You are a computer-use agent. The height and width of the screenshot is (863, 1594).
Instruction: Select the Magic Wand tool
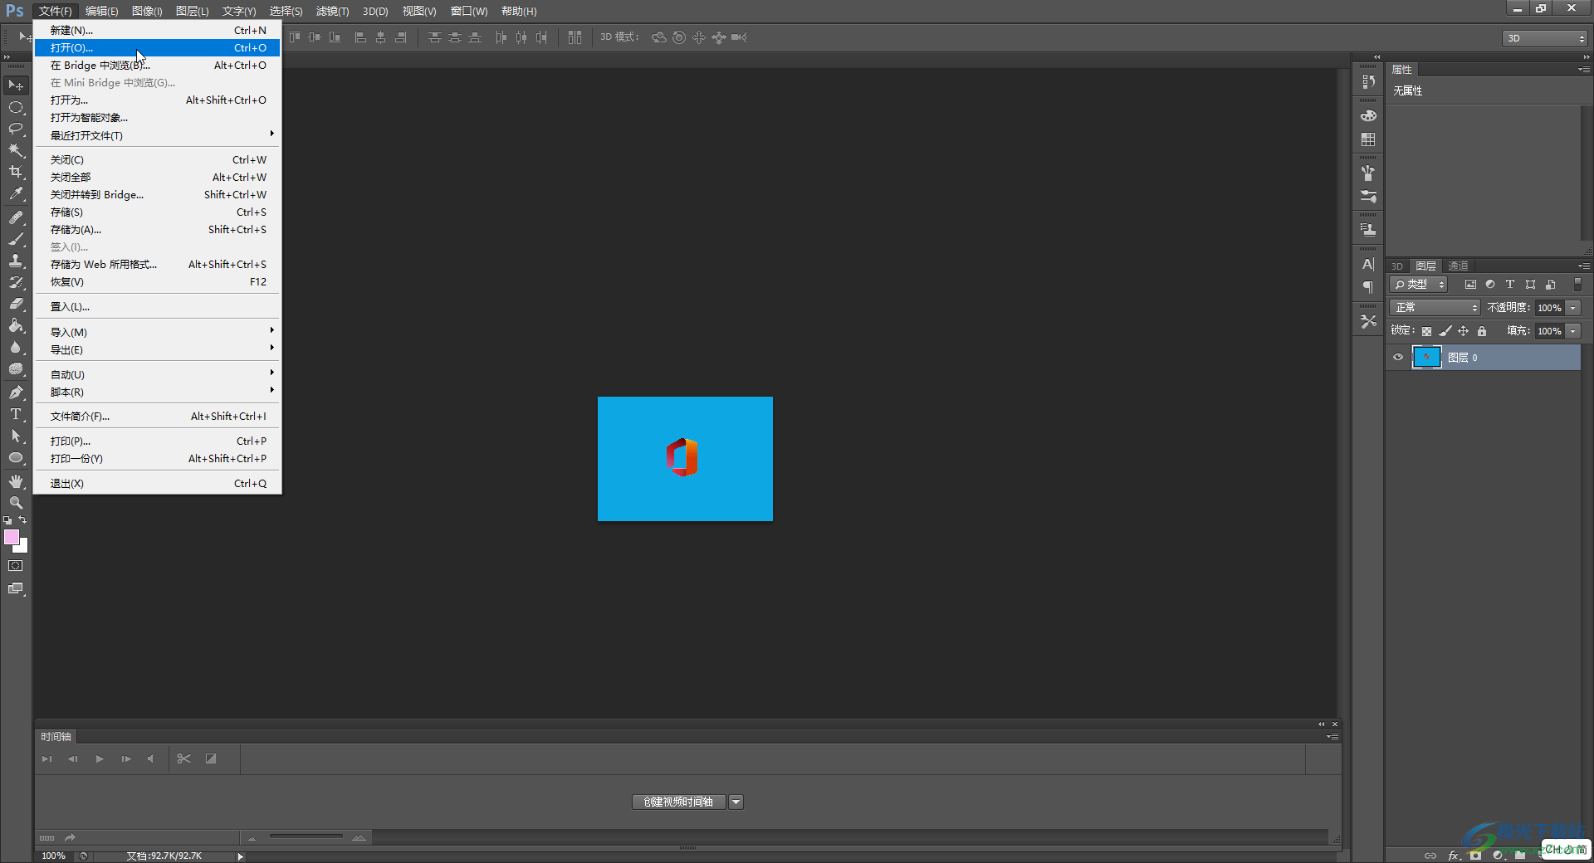click(16, 150)
